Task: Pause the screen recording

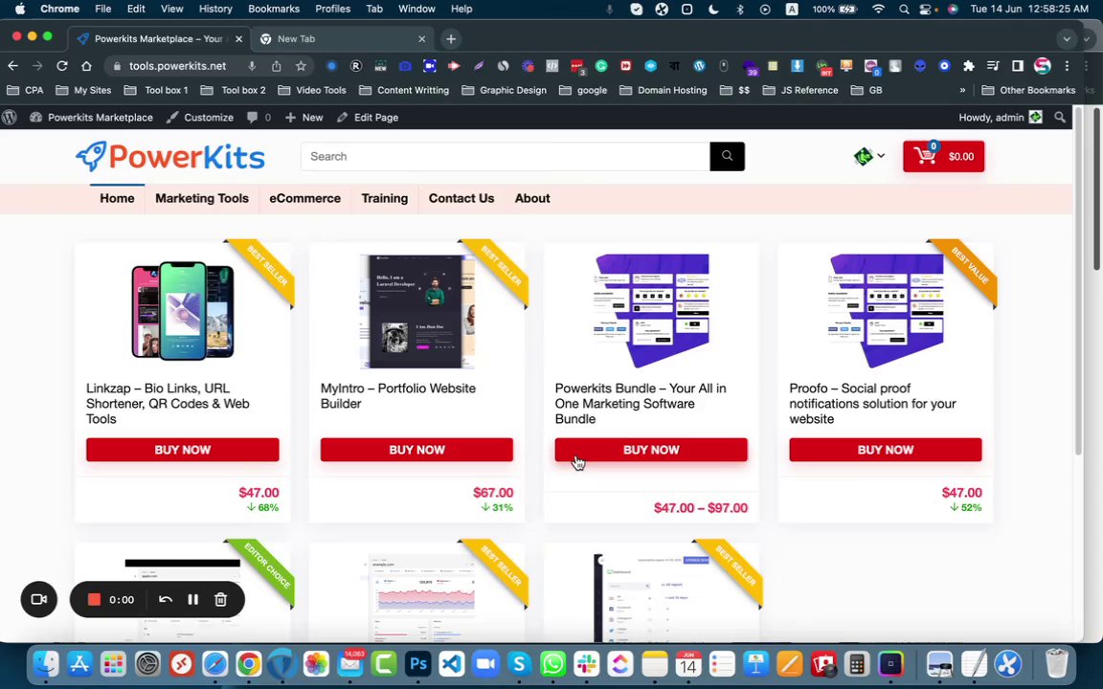Action: point(192,600)
